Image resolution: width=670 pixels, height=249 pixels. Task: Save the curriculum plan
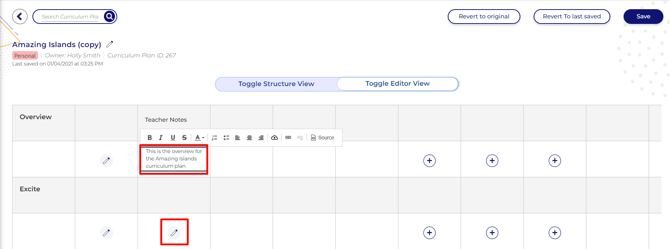pos(643,17)
